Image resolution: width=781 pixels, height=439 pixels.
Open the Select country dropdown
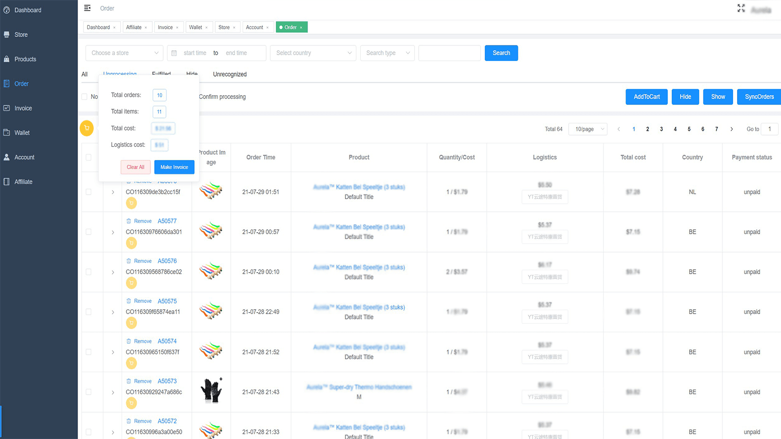tap(313, 53)
